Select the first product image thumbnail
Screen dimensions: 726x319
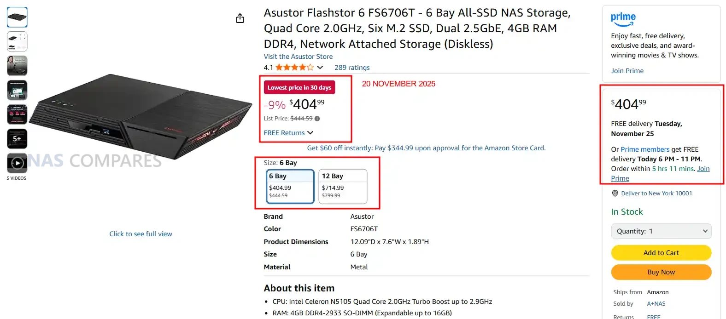click(17, 17)
